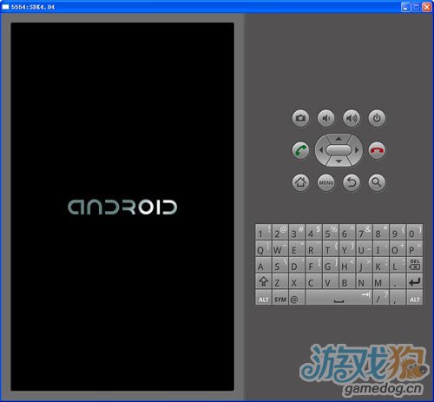Screen dimensions: 434x402
Task: Click the period key
Action: pos(398,281)
